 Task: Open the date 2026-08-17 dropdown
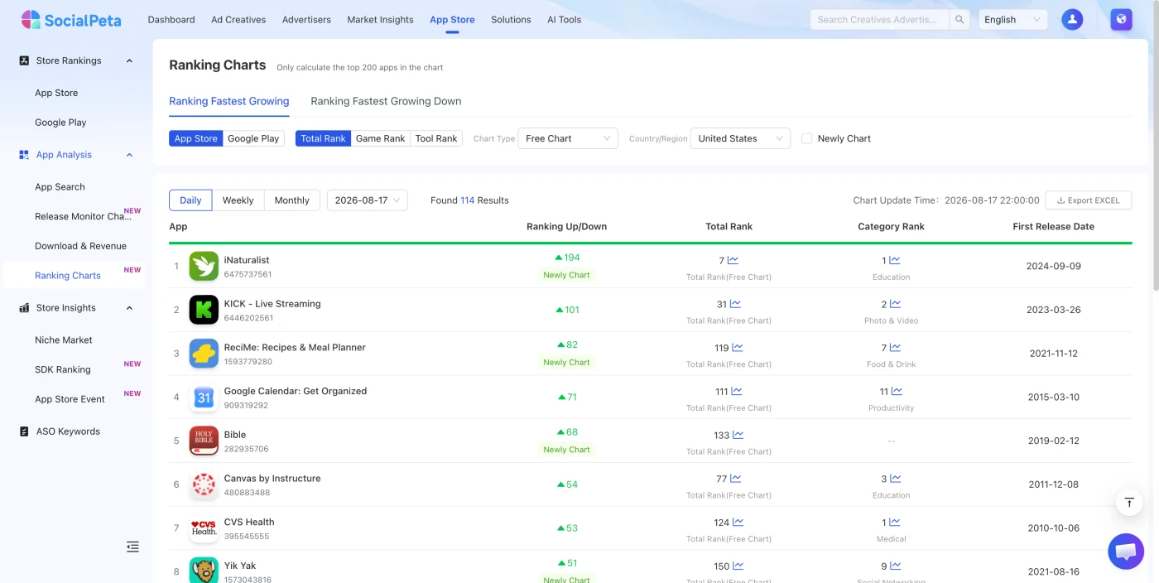pos(368,200)
